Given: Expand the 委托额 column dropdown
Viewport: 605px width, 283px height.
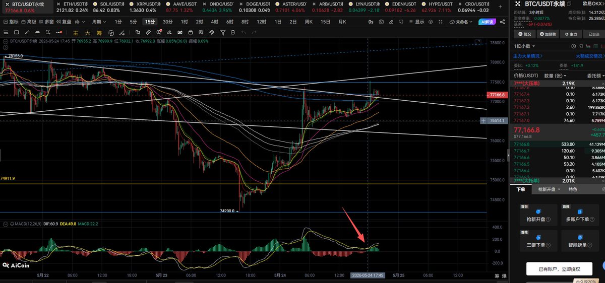Looking at the screenshot, I should [595, 75].
